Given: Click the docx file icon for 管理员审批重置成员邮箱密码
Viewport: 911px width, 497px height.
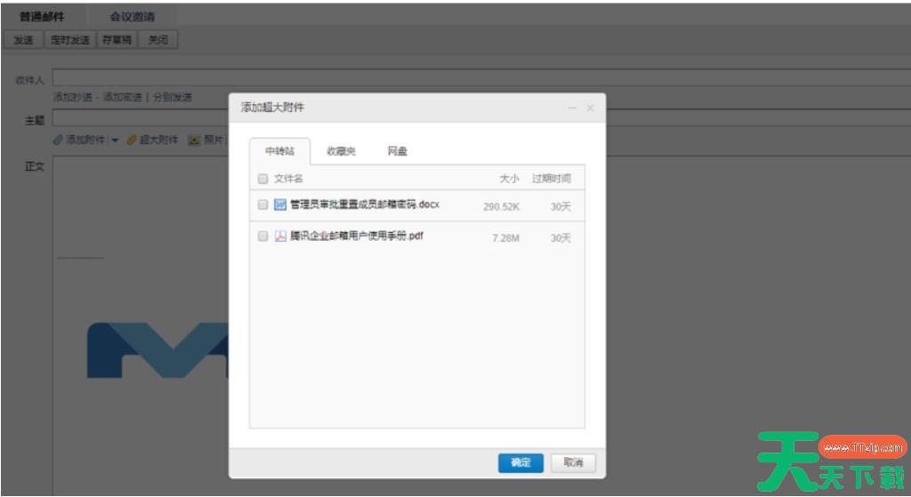Looking at the screenshot, I should (x=280, y=205).
